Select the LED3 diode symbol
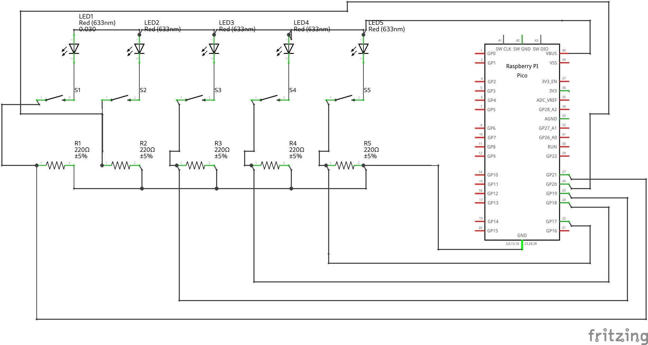Viewport: 648px width, 345px height. click(x=214, y=49)
